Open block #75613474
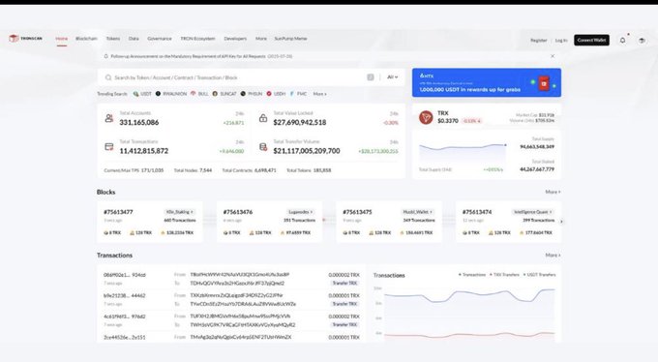The width and height of the screenshot is (658, 362). 477,212
